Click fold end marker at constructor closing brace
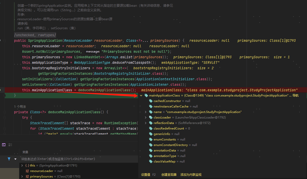307x179 pixels. pyautogui.click(x=5, y=95)
